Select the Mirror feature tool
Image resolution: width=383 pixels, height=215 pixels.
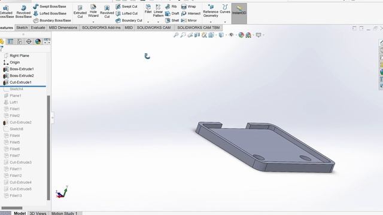pos(189,20)
